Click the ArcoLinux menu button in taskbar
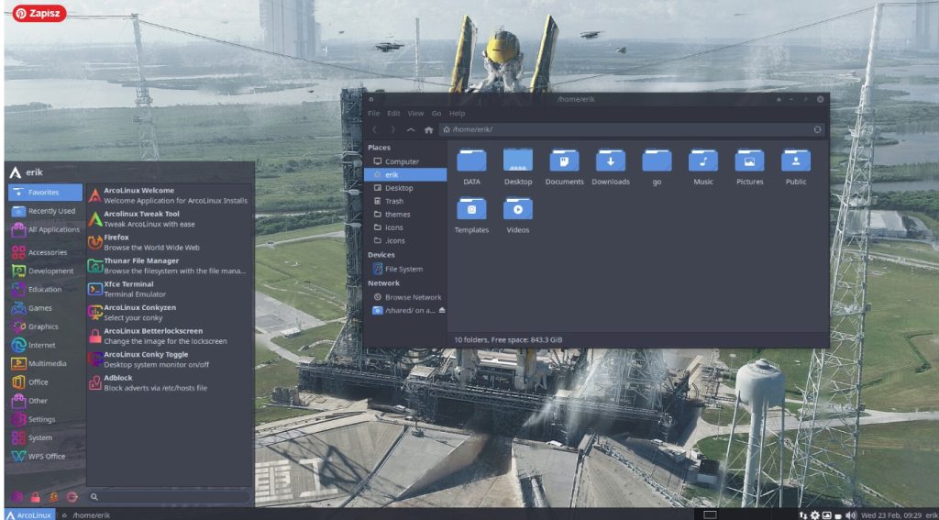 (x=29, y=514)
